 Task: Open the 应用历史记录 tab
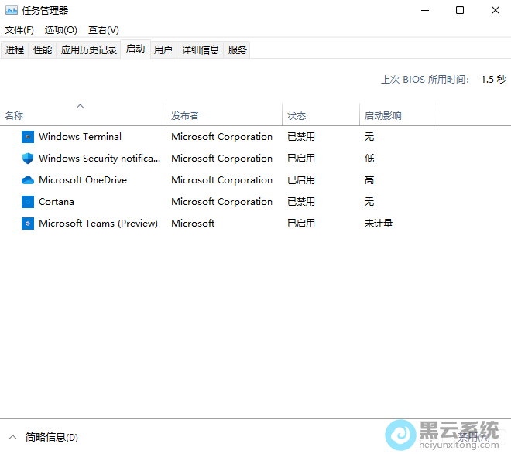(x=89, y=50)
